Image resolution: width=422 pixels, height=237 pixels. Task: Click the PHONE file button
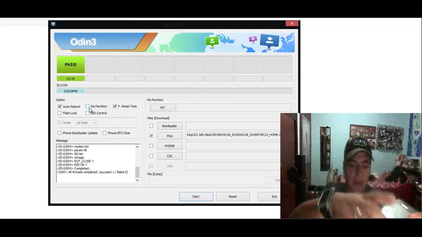tap(169, 146)
